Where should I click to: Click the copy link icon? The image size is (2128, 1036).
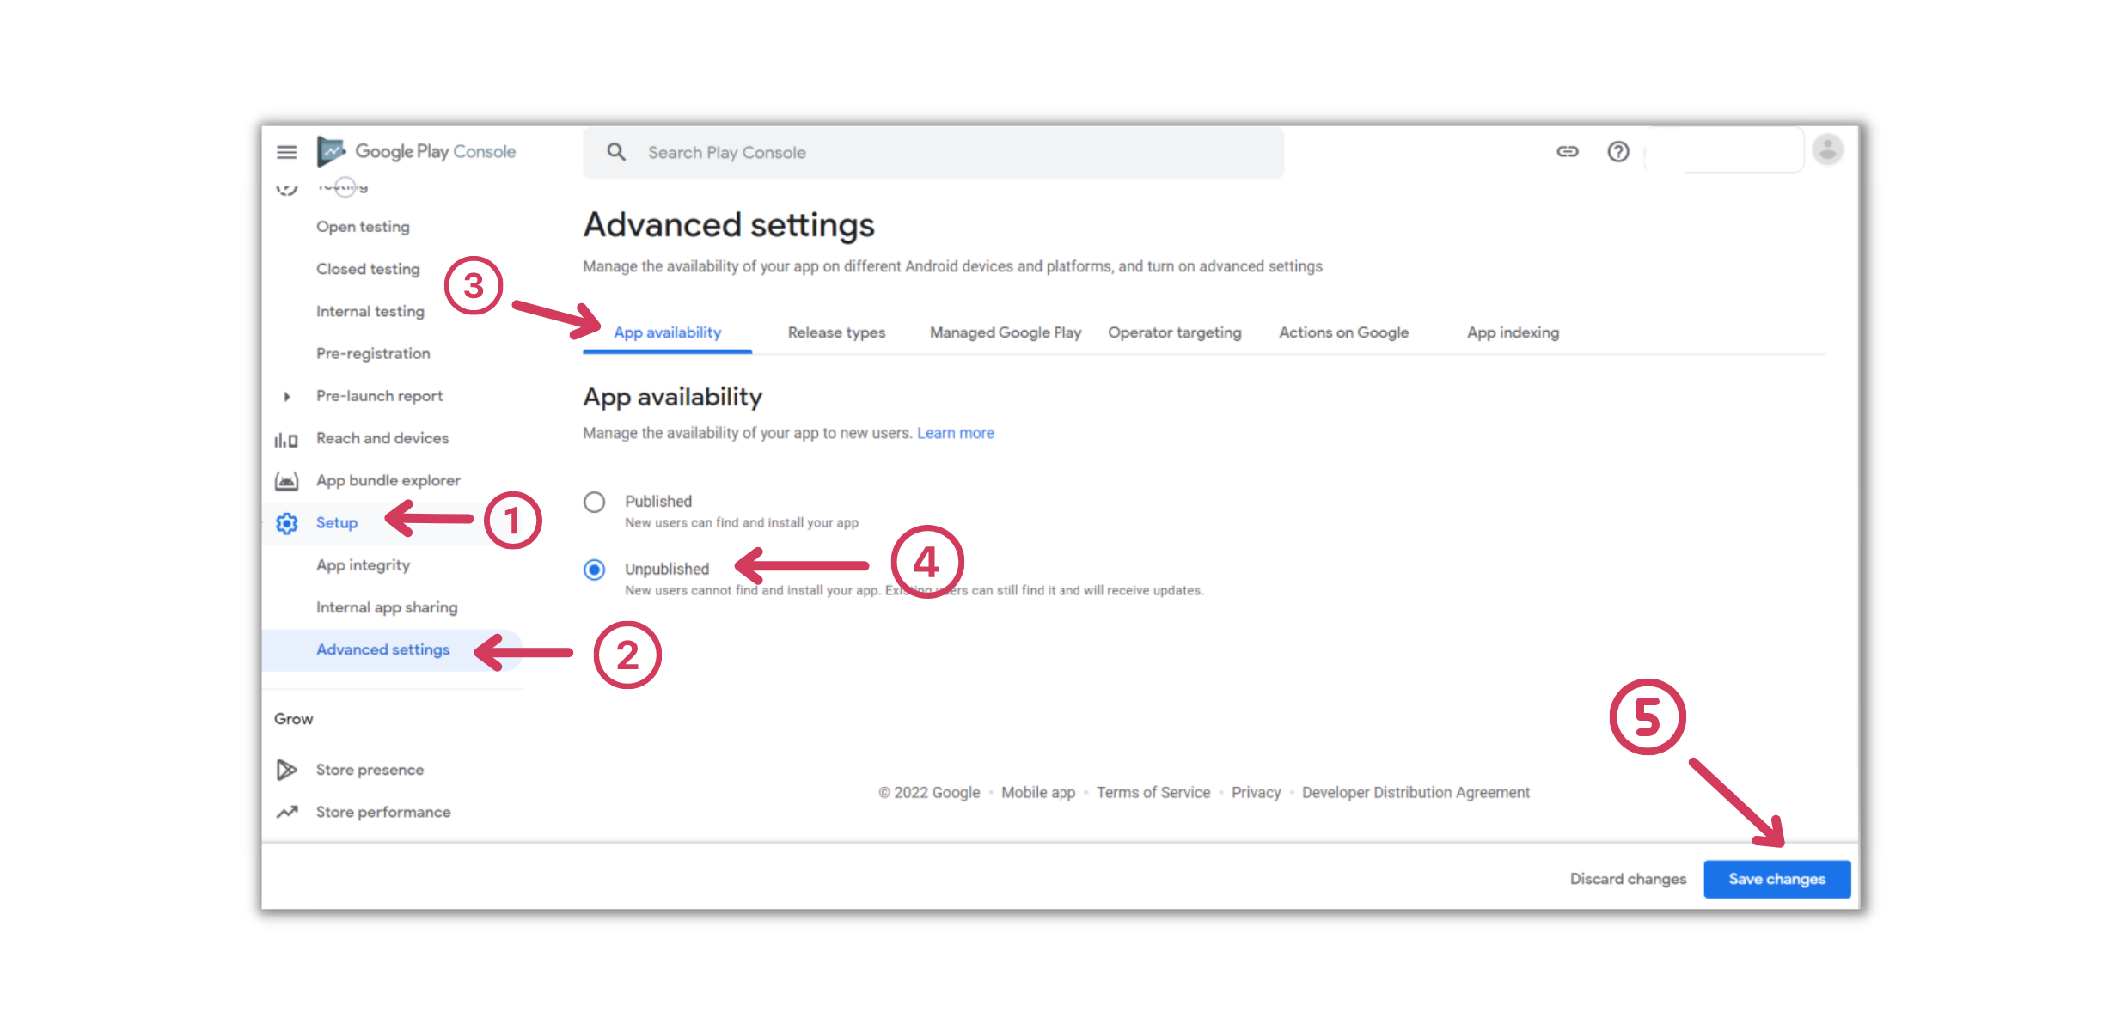[x=1568, y=151]
